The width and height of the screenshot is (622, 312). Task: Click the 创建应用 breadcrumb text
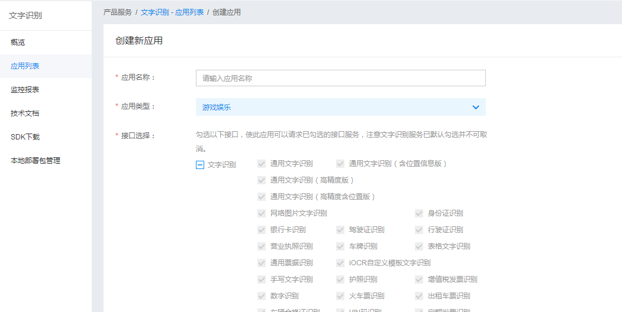point(227,12)
